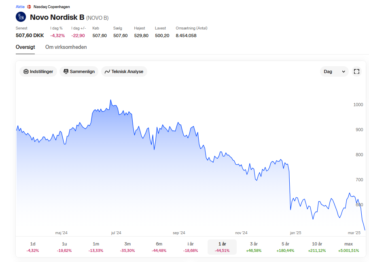Screen dimensions: 369x262
Task: Click the Nasdaq Copenhagen label
Action: [51, 7]
